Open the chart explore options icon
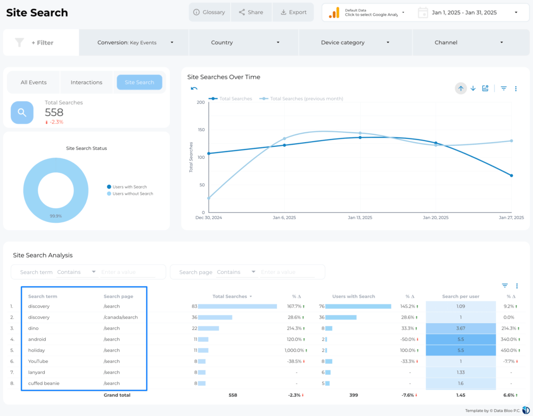The width and height of the screenshot is (533, 416). [485, 89]
